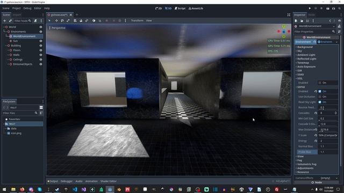Select the Move Mode tool
The height and width of the screenshot is (193, 344).
56,20
